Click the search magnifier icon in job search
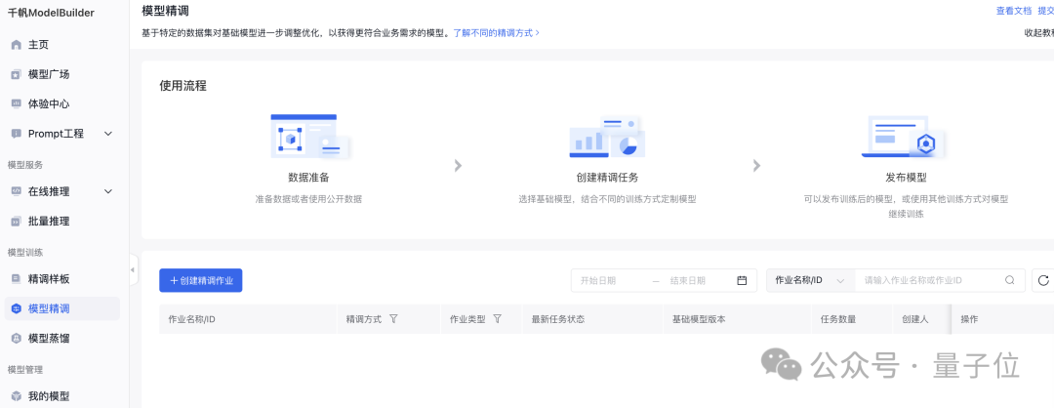The height and width of the screenshot is (408, 1054). click(x=1010, y=280)
